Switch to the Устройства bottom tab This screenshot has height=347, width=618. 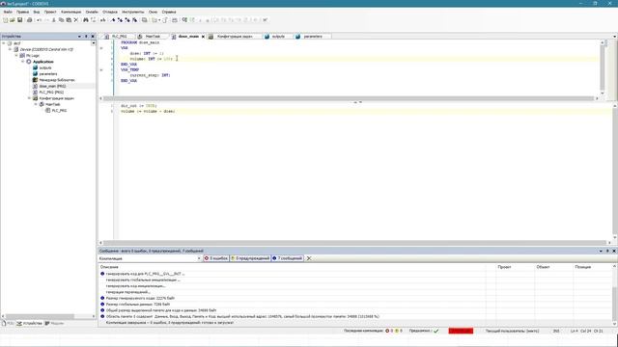click(x=29, y=324)
